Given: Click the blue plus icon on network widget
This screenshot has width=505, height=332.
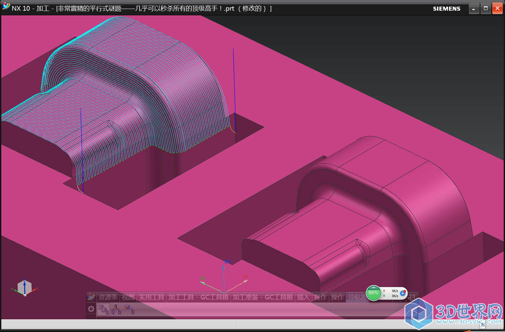Looking at the screenshot, I should [403, 293].
